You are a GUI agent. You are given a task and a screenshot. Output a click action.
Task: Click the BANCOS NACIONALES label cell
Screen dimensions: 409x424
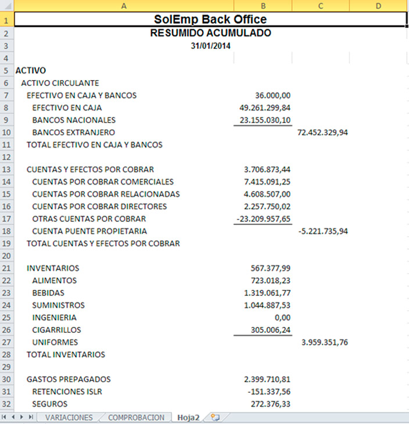(74, 120)
